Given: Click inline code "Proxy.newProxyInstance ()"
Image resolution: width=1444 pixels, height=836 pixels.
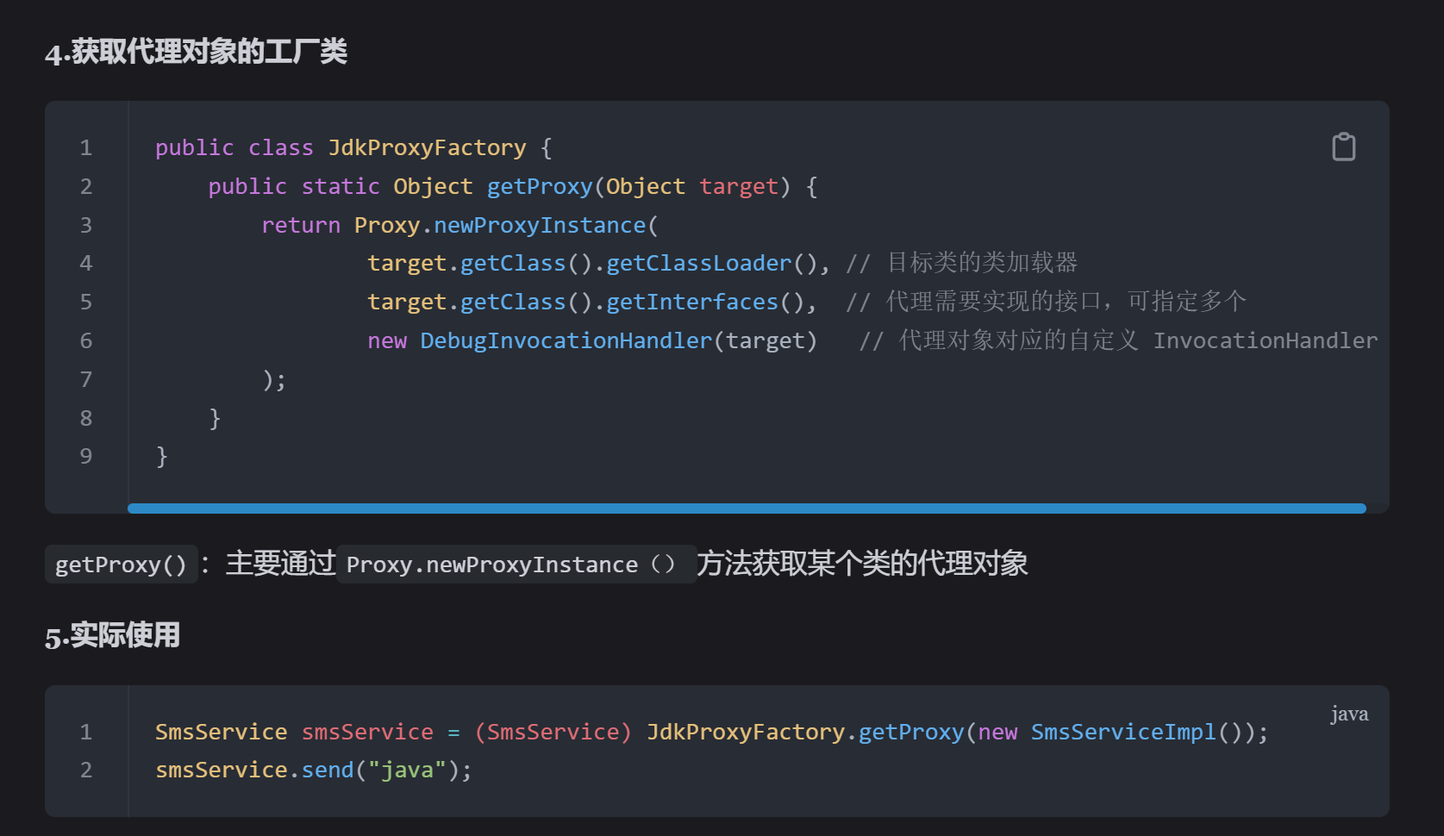Looking at the screenshot, I should tap(516, 565).
